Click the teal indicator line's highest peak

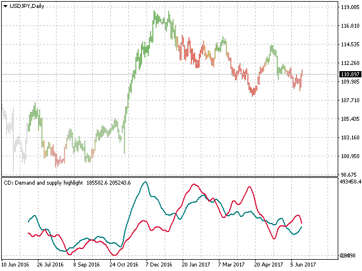145,182
